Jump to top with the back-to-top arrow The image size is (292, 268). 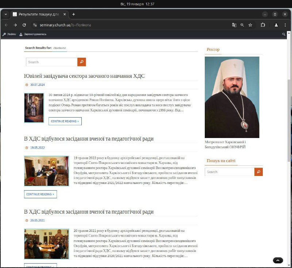point(278,260)
